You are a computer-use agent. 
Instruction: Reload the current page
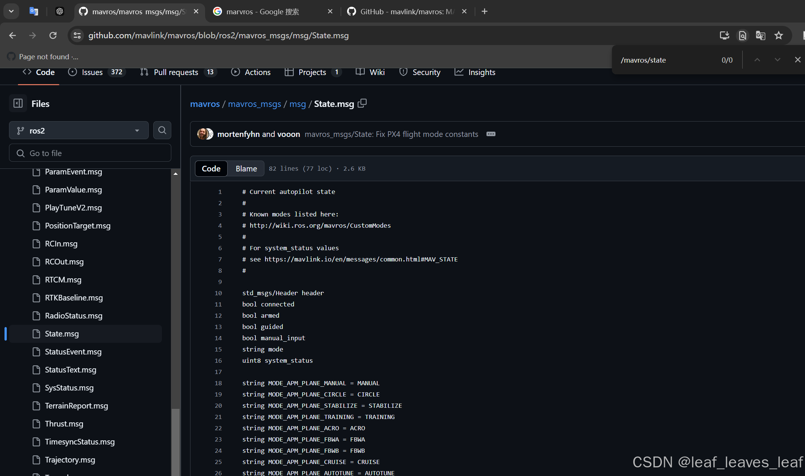click(x=53, y=35)
